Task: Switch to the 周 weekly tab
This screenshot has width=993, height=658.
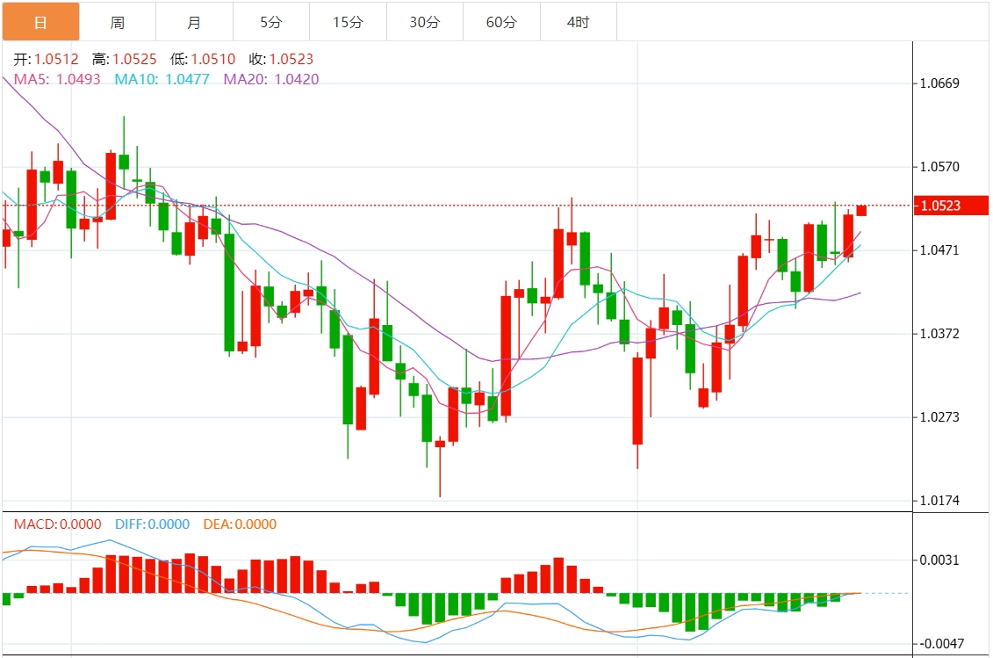Action: click(118, 22)
